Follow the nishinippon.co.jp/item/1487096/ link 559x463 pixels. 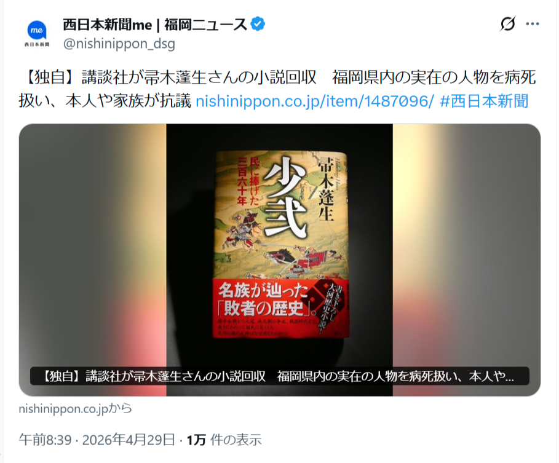(315, 101)
